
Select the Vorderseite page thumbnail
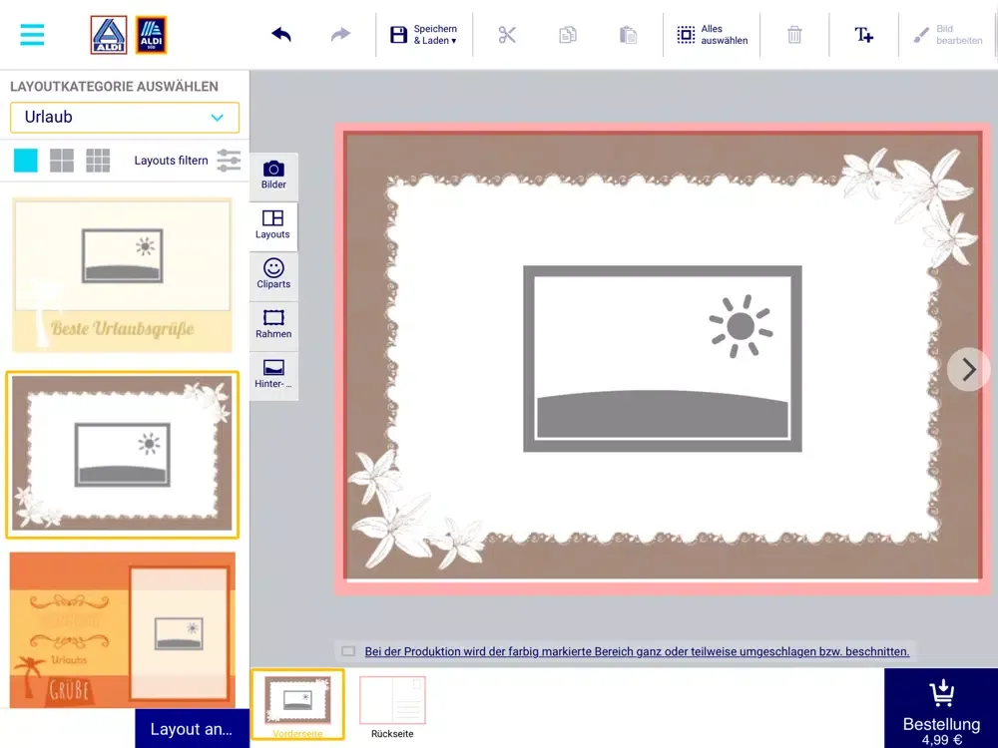tap(297, 704)
